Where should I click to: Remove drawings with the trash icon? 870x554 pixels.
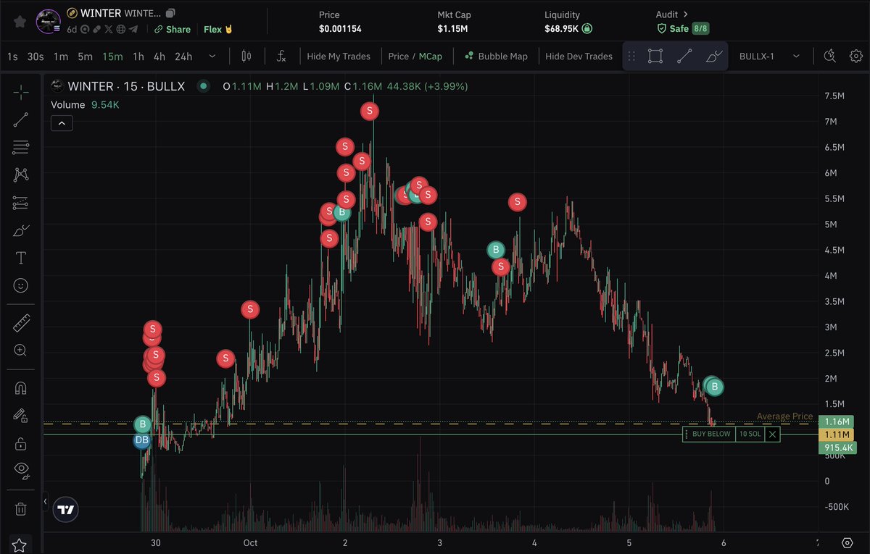click(21, 509)
